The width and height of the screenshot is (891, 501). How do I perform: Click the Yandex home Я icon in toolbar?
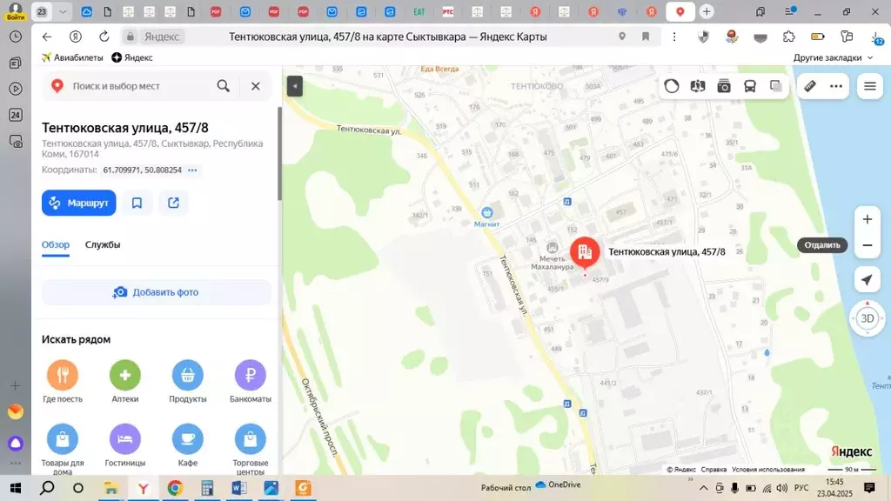pyautogui.click(x=75, y=37)
